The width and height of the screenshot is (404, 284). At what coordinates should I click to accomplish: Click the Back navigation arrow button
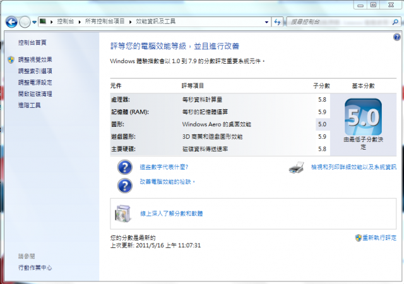(x=11, y=22)
